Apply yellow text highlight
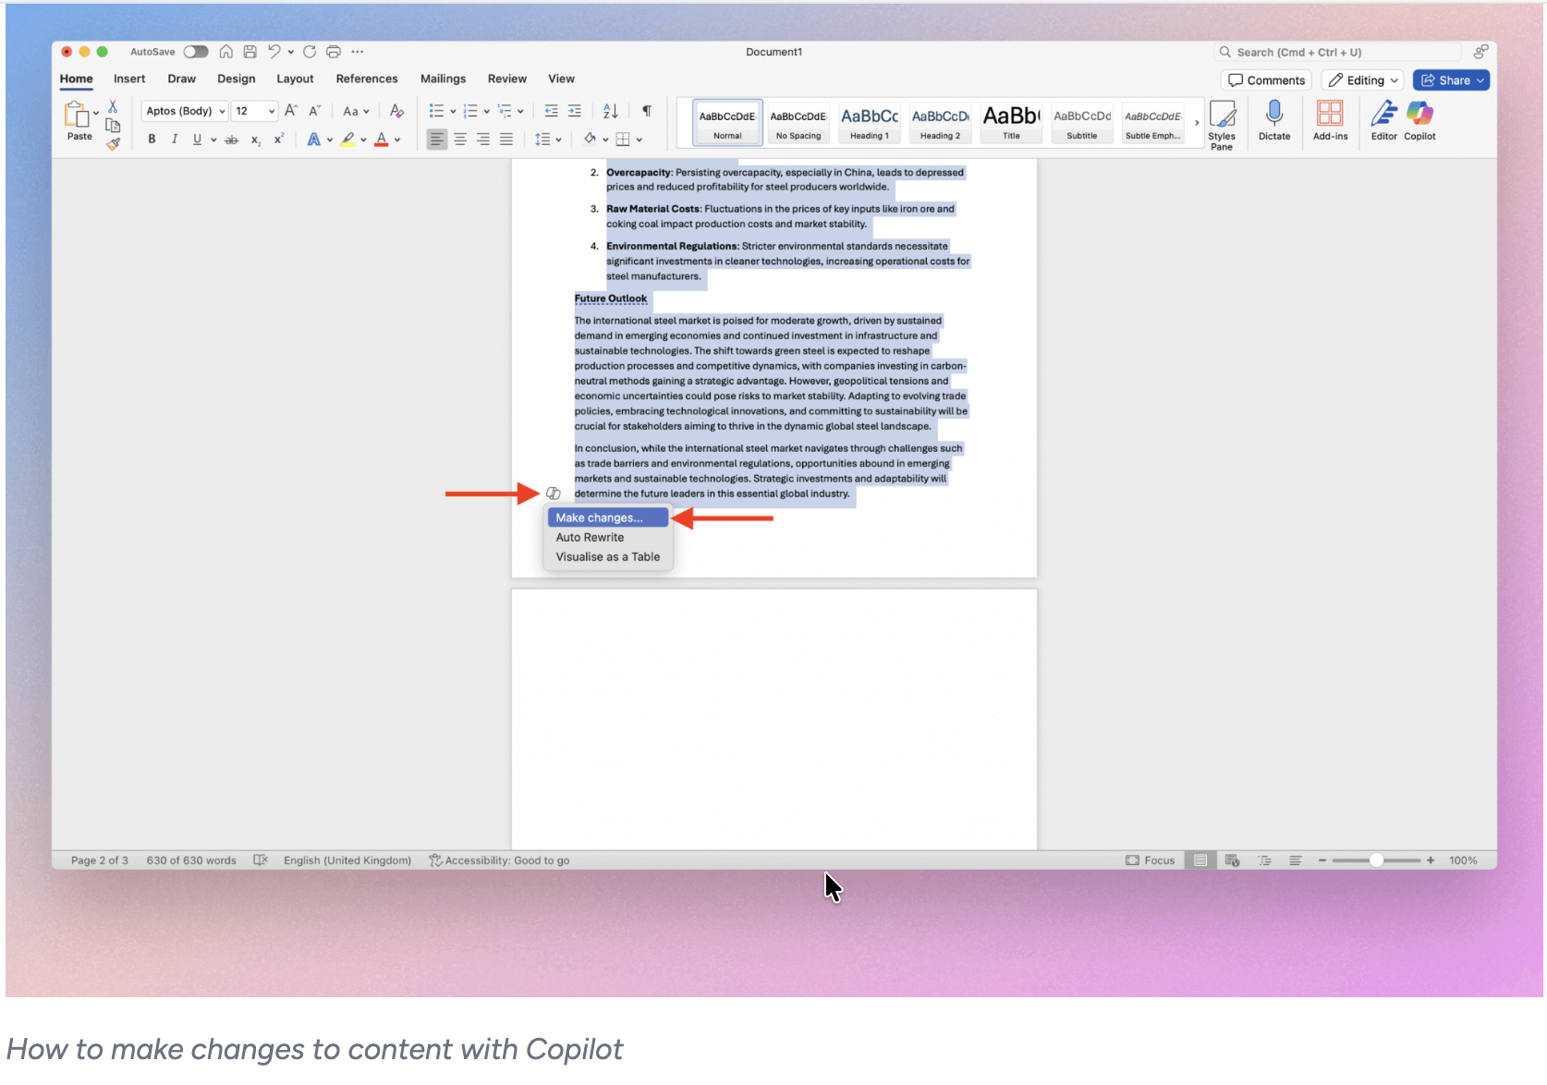 click(348, 140)
